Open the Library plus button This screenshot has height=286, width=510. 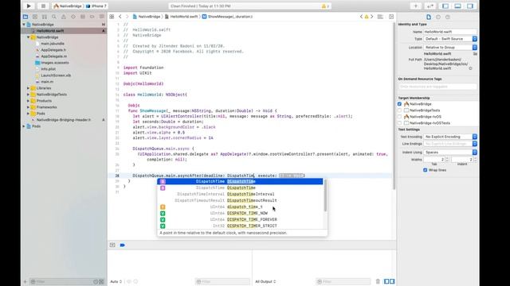[416, 6]
